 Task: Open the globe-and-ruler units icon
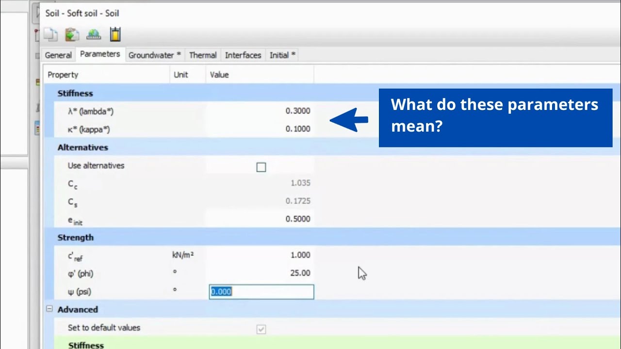tap(94, 34)
